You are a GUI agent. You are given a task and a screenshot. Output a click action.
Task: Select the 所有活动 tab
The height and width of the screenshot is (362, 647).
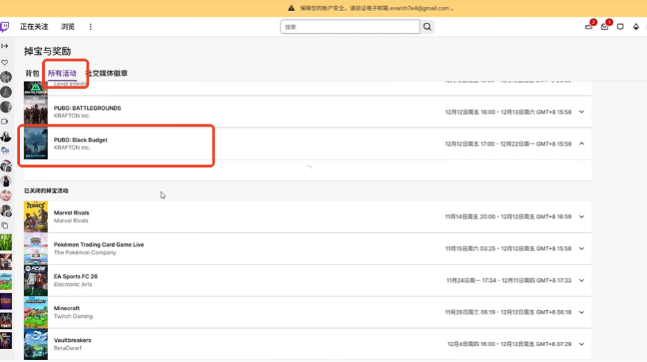pyautogui.click(x=62, y=73)
